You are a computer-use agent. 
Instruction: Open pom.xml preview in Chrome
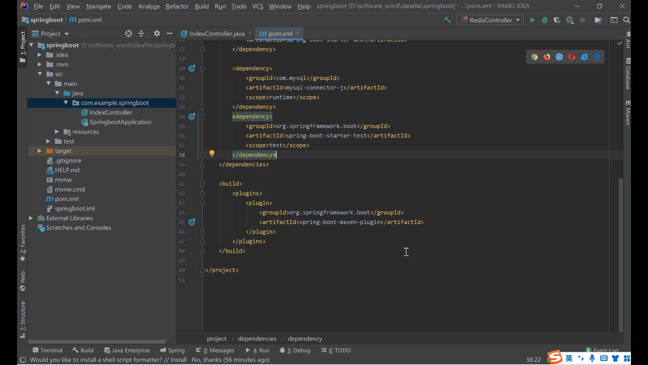coord(534,57)
